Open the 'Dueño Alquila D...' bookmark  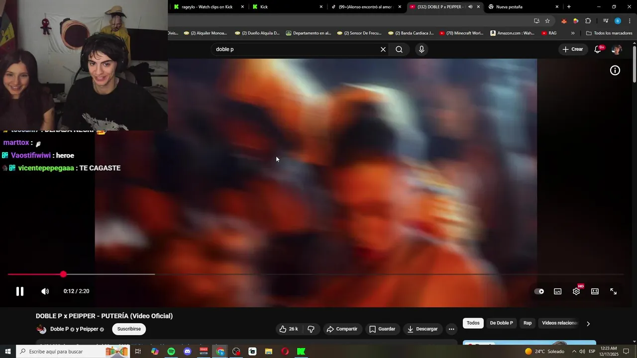(x=257, y=33)
